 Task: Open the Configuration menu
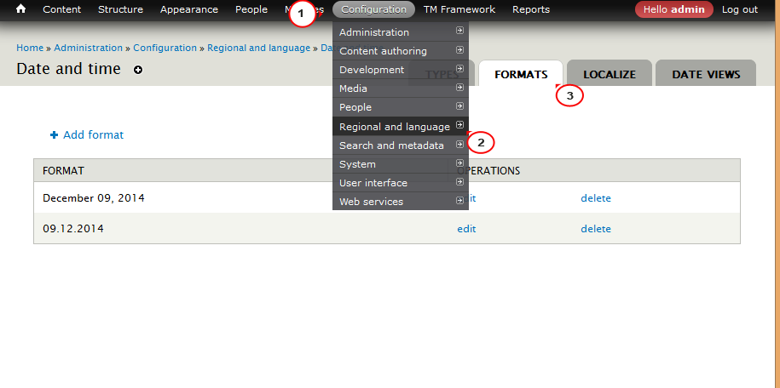pos(373,9)
